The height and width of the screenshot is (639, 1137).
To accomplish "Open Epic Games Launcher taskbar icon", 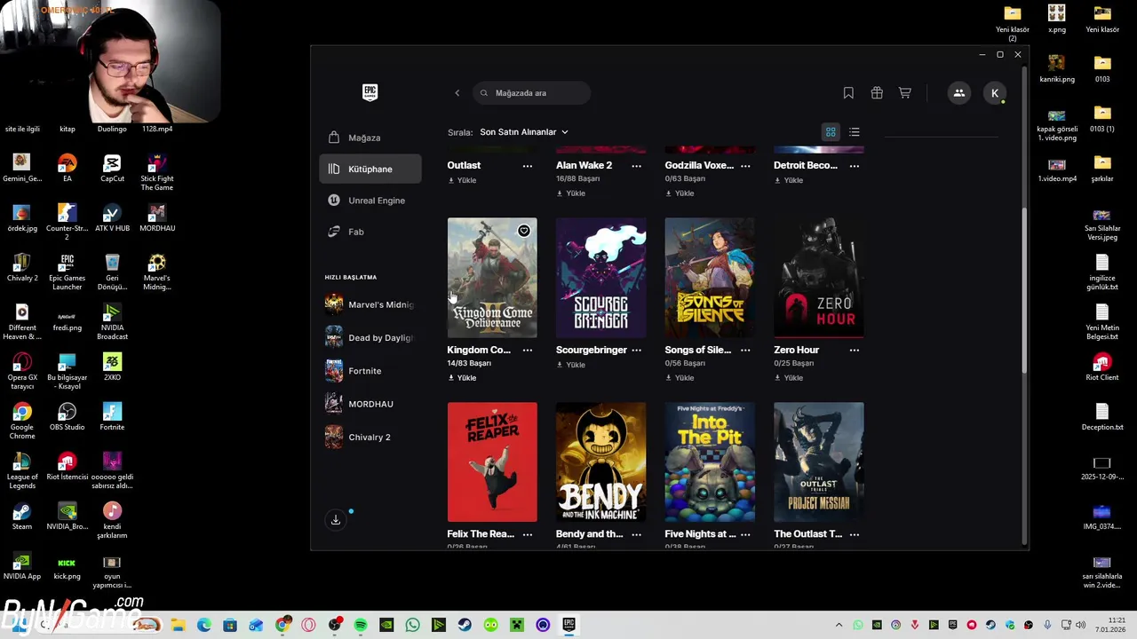I will (568, 625).
